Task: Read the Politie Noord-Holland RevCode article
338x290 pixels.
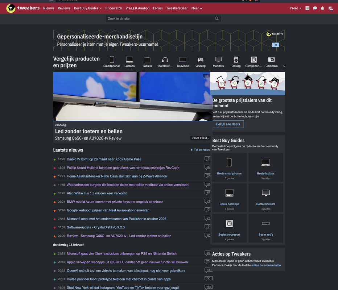Action: (x=123, y=167)
